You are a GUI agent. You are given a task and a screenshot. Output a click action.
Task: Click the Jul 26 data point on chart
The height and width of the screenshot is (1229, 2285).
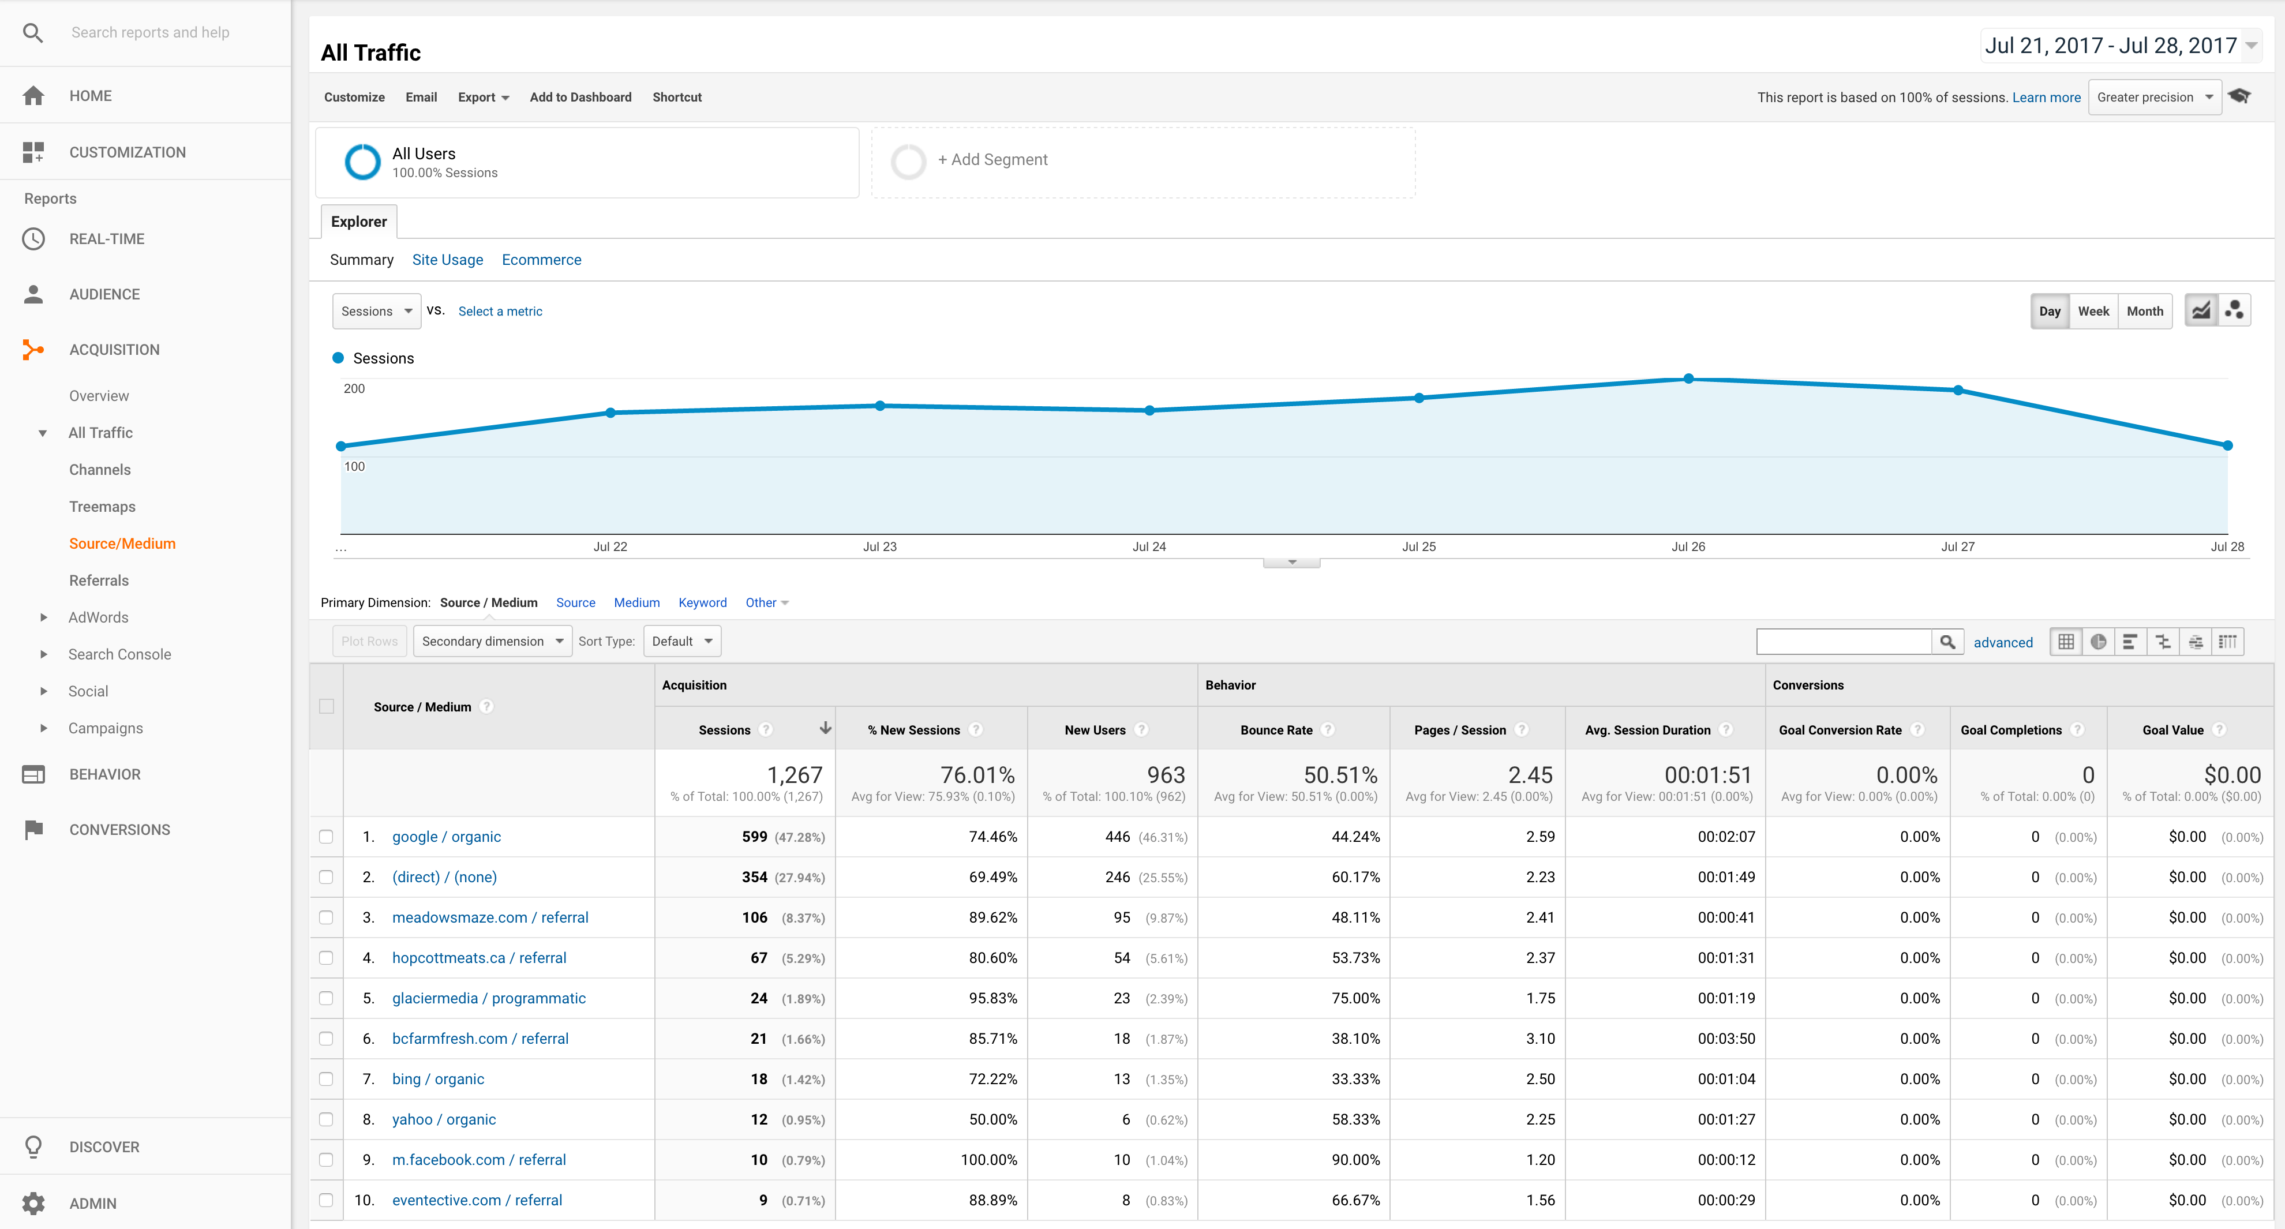coord(1688,379)
